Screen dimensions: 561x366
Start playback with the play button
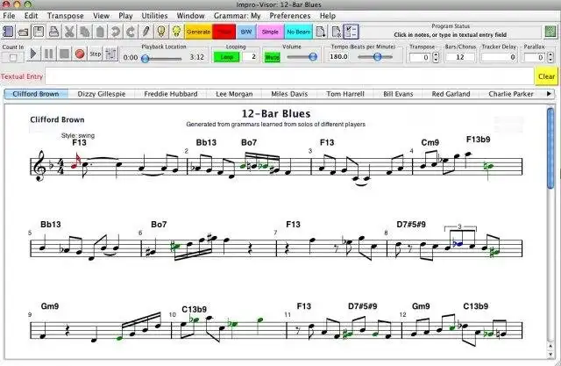click(x=33, y=54)
